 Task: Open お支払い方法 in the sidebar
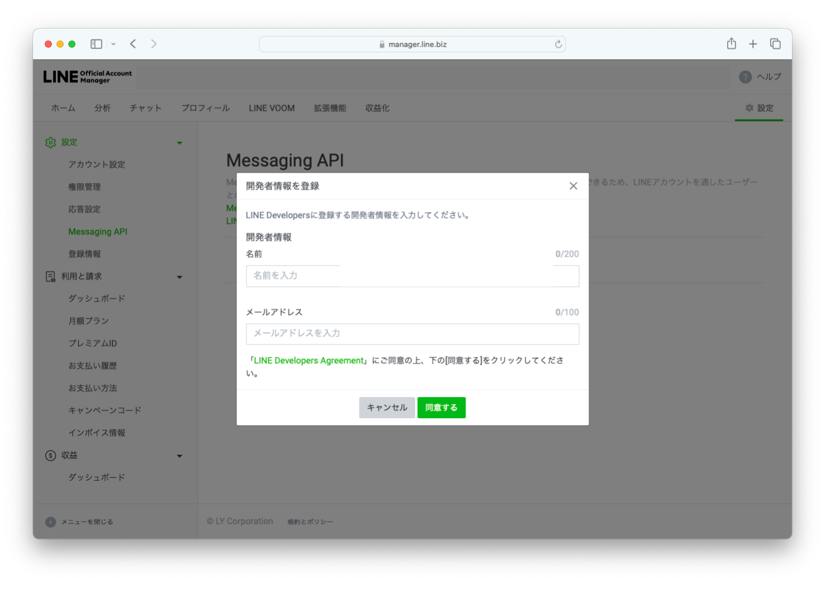[x=93, y=389]
